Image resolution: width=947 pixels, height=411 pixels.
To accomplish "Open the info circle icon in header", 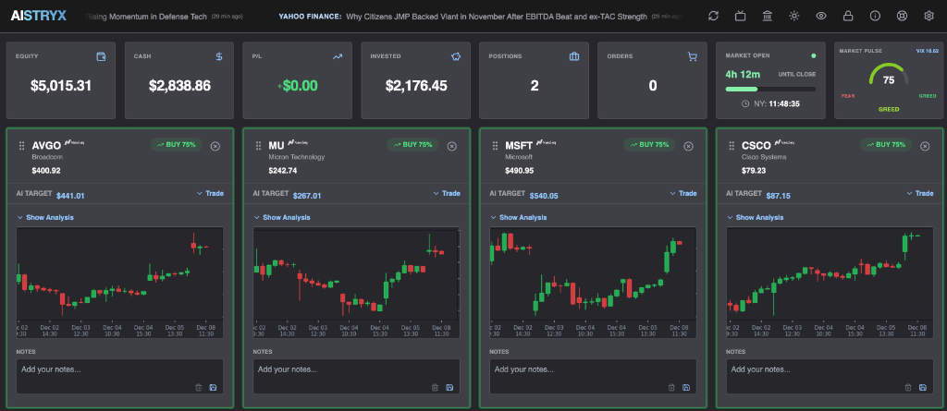I will coord(875,17).
